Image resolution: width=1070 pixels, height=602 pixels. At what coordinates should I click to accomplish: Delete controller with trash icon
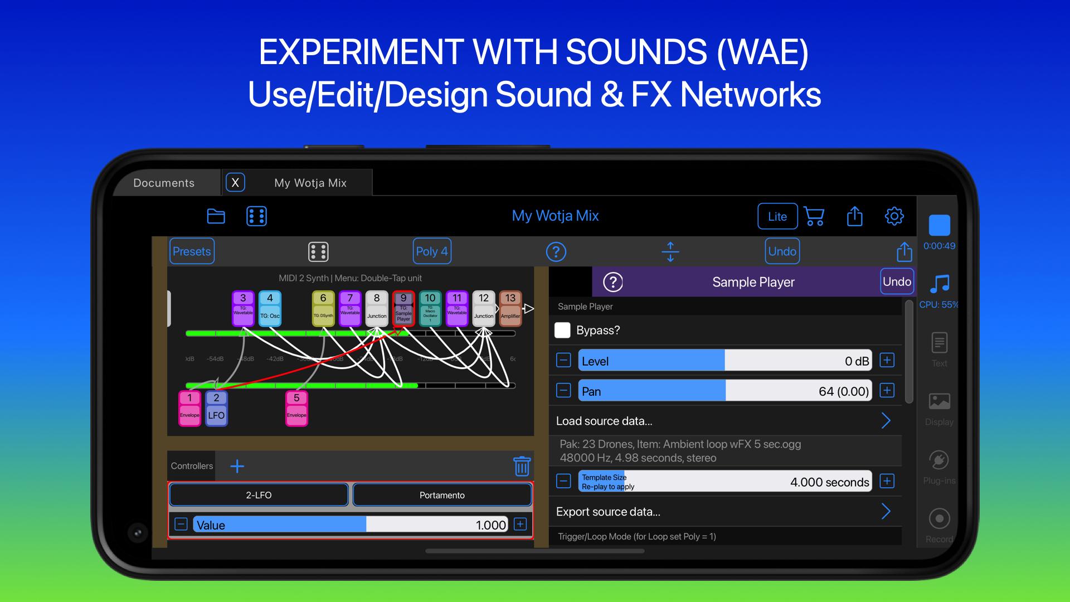522,466
